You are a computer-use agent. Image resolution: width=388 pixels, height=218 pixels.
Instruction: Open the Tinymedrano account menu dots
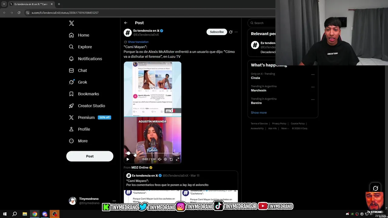tap(114, 201)
